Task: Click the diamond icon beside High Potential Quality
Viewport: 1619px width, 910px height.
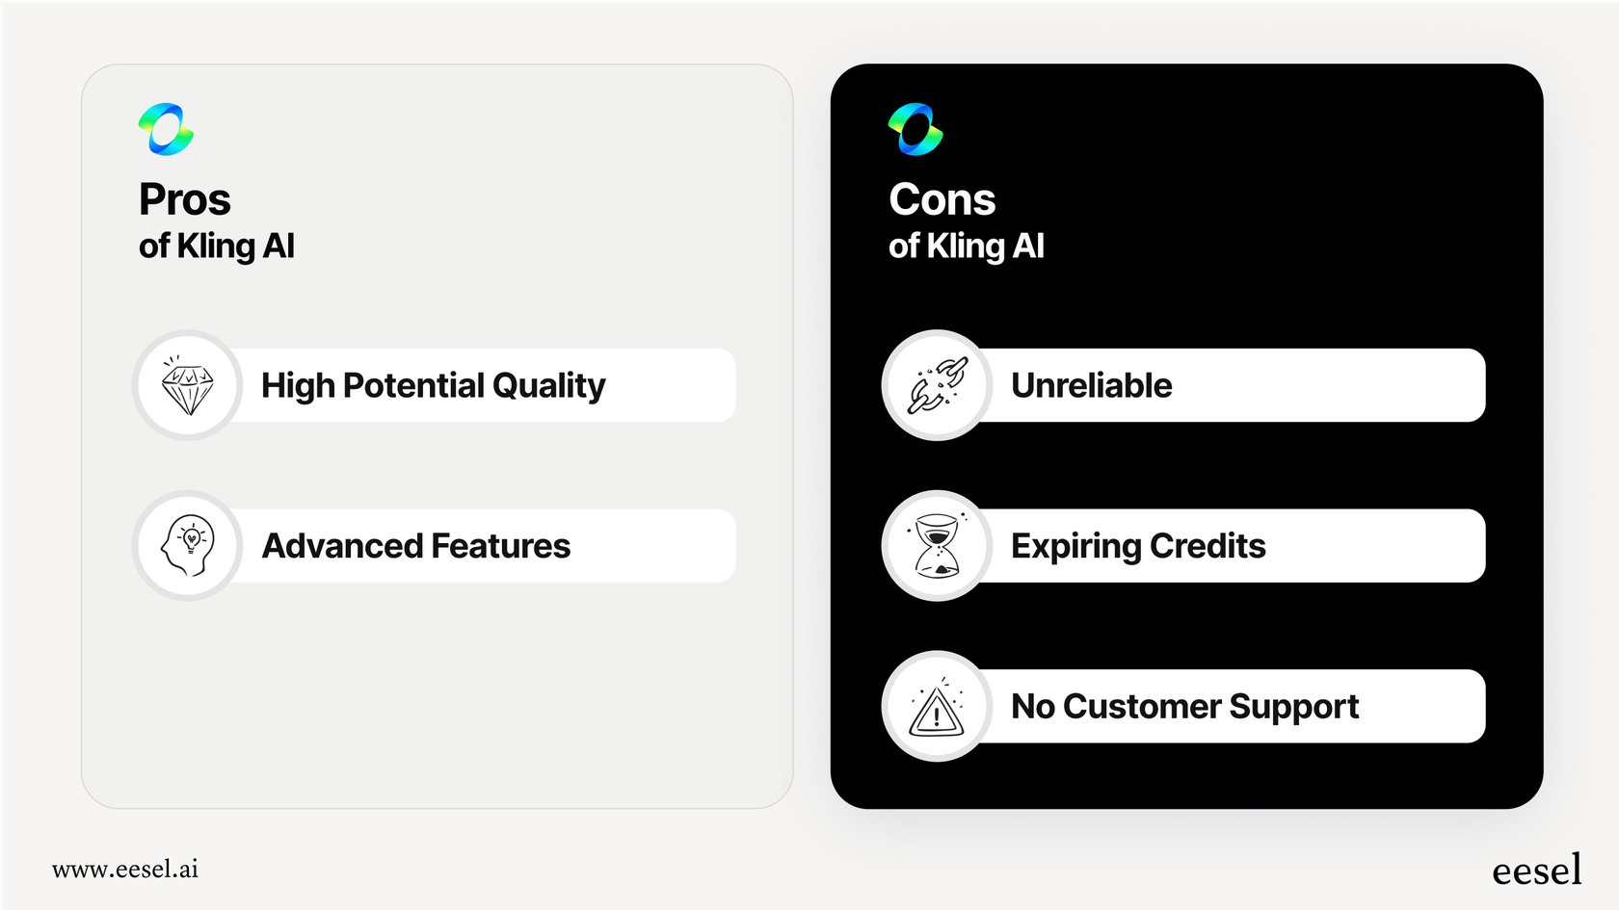Action: point(188,386)
